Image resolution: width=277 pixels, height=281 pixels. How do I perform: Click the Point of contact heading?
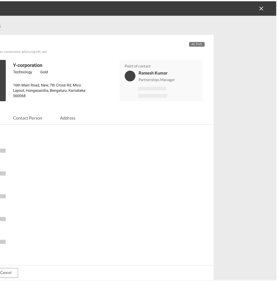[x=138, y=66]
